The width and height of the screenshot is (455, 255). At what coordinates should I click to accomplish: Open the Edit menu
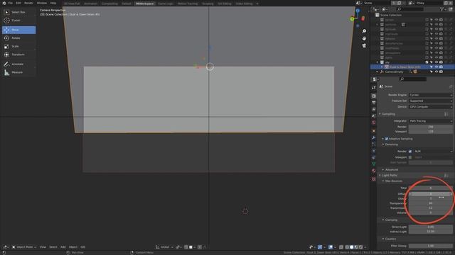click(18, 3)
